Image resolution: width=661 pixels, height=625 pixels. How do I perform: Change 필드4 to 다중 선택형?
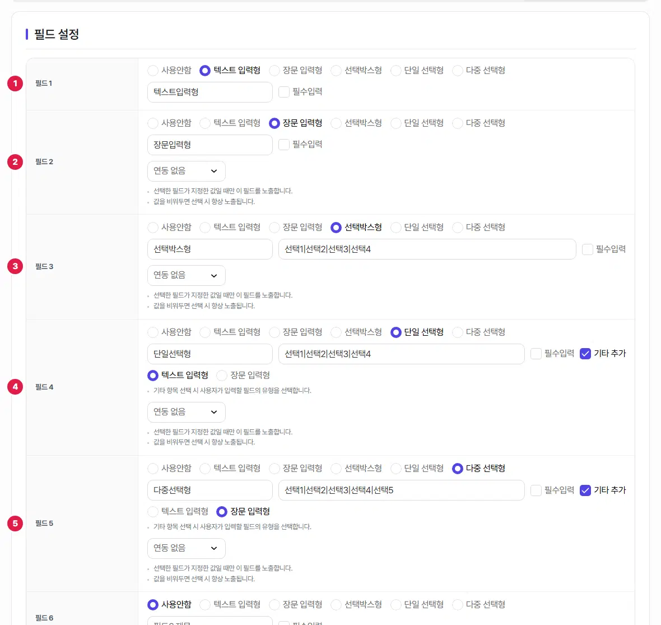point(458,332)
